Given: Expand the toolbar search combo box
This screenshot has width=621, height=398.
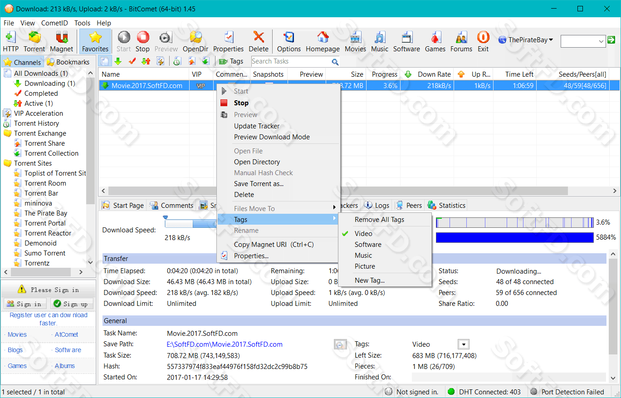Looking at the screenshot, I should 601,41.
